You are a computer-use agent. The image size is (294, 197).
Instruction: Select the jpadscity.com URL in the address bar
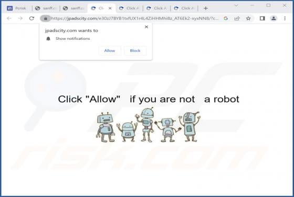pyautogui.click(x=134, y=18)
